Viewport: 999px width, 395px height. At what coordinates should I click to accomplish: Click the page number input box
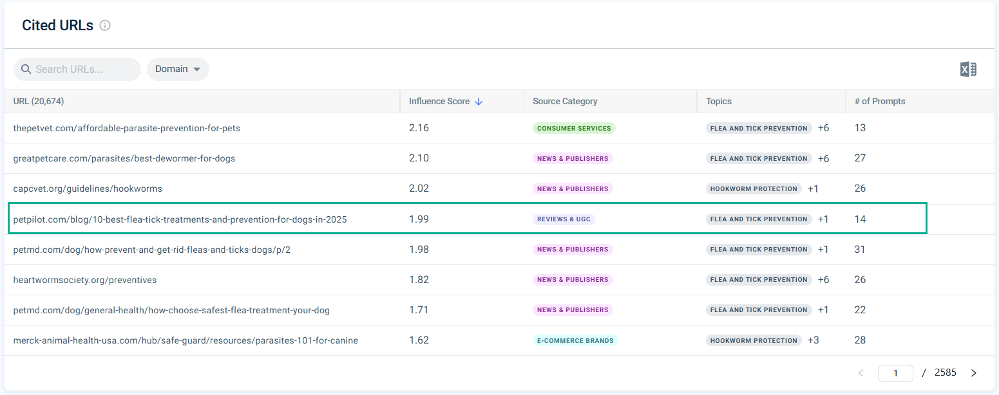pyautogui.click(x=895, y=373)
